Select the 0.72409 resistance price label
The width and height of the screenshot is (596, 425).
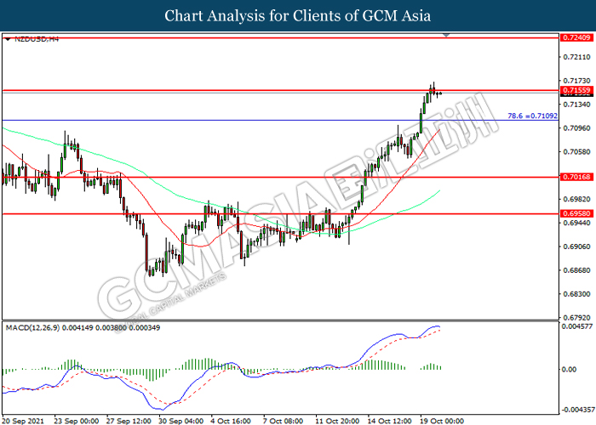click(576, 37)
